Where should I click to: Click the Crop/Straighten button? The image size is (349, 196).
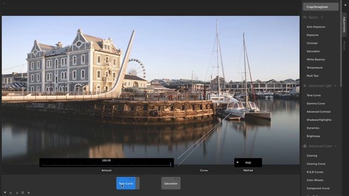[x=321, y=7]
